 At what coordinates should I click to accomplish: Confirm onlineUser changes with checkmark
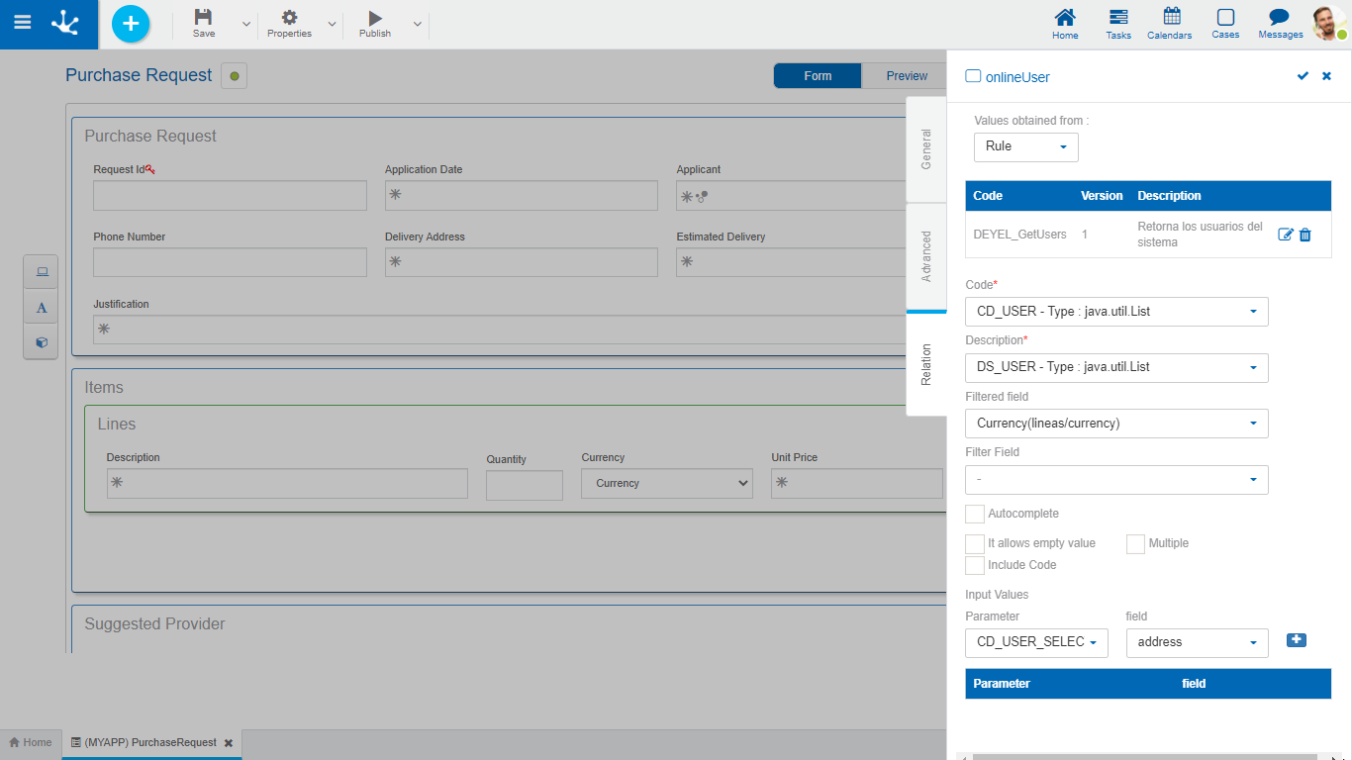[x=1303, y=76]
